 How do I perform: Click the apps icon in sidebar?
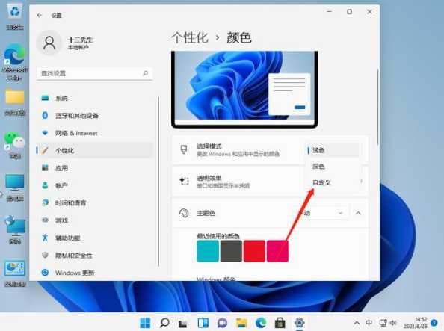click(45, 168)
